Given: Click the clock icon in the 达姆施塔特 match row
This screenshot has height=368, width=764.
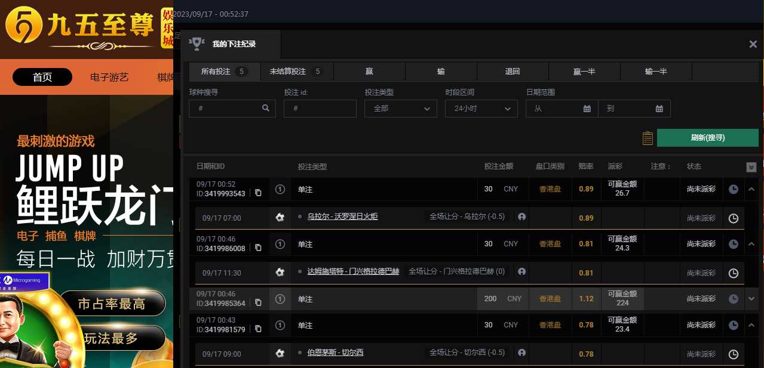Looking at the screenshot, I should click(734, 273).
